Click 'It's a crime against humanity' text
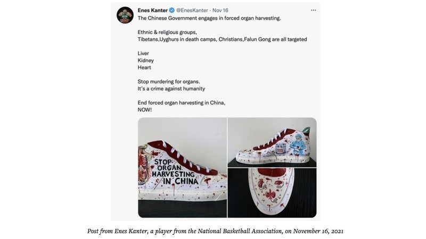 171,89
